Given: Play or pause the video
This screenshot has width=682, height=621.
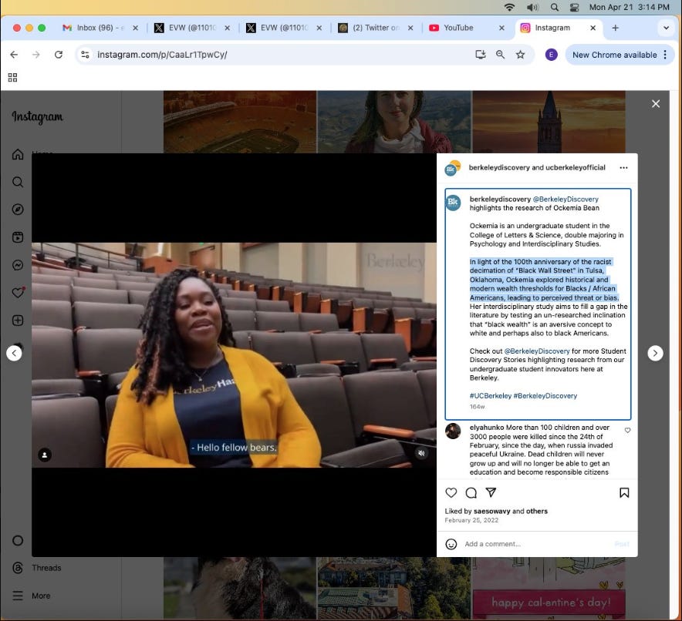Looking at the screenshot, I should click(234, 354).
